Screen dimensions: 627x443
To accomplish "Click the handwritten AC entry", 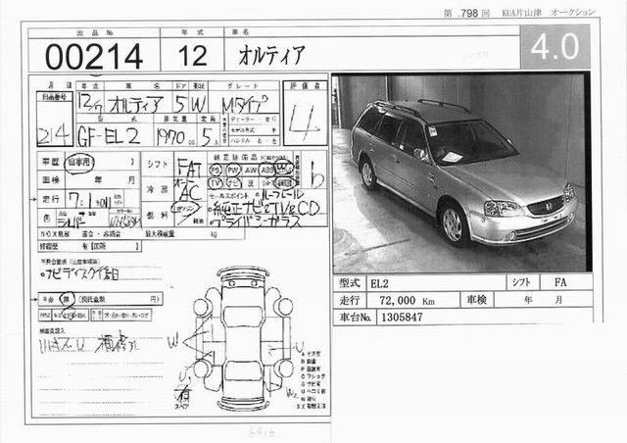I will pyautogui.click(x=191, y=192).
